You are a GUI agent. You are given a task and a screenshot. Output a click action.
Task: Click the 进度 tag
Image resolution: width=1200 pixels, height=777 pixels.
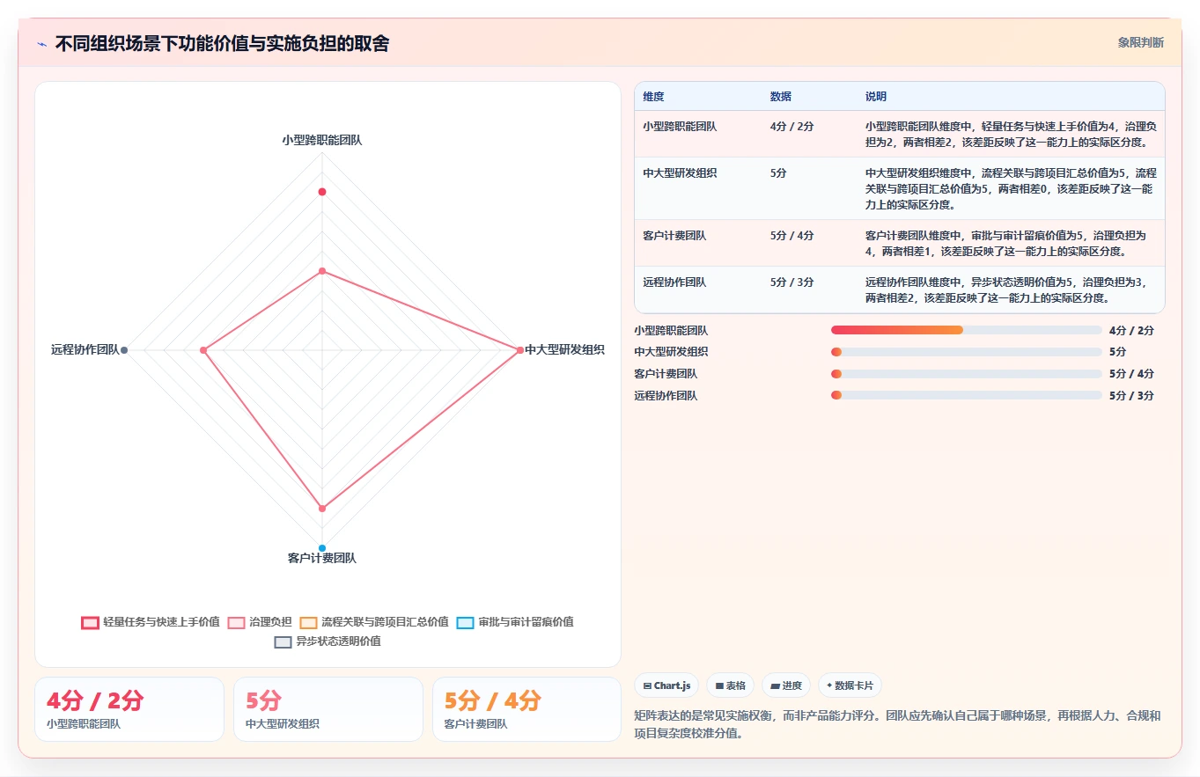click(x=786, y=685)
